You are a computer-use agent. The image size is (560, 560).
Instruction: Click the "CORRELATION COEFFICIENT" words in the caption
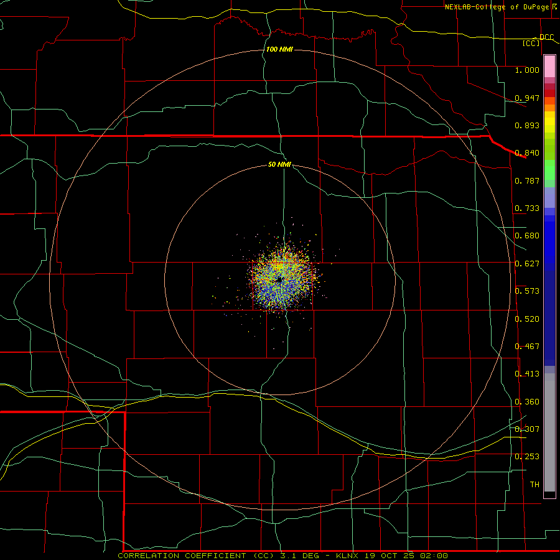pos(182,556)
